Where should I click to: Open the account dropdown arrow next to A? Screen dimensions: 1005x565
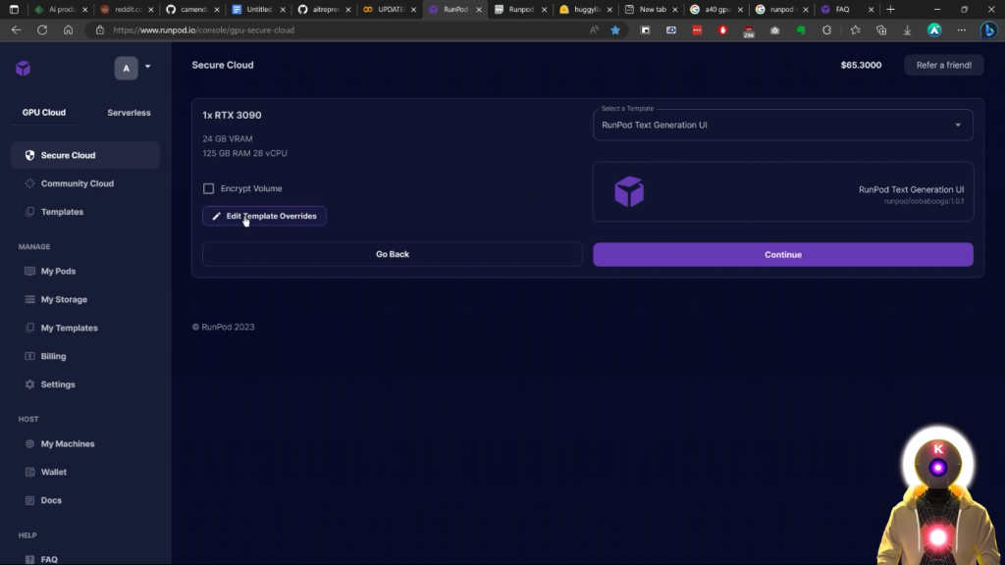tap(147, 67)
